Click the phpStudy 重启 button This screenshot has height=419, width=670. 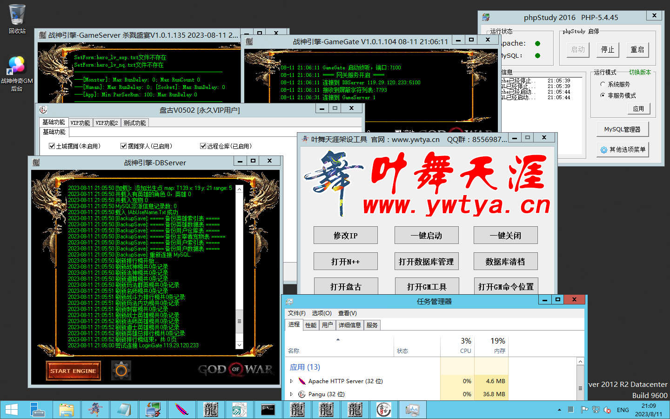637,49
